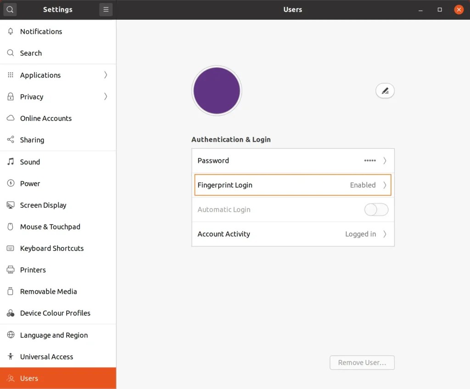Toggle the Automatic Login switch
Screen dimensions: 470x389
(x=376, y=209)
